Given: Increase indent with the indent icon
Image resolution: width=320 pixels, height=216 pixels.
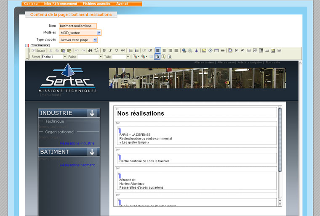Looking at the screenshot, I should point(150,50).
